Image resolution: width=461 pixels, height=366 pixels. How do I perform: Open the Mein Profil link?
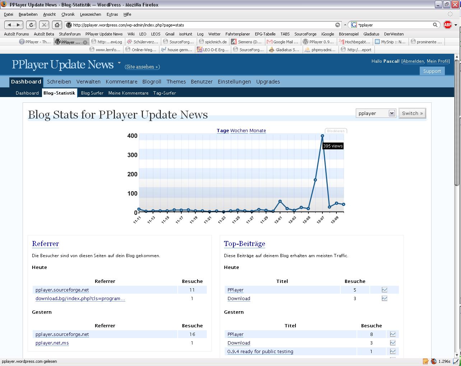tap(437, 61)
